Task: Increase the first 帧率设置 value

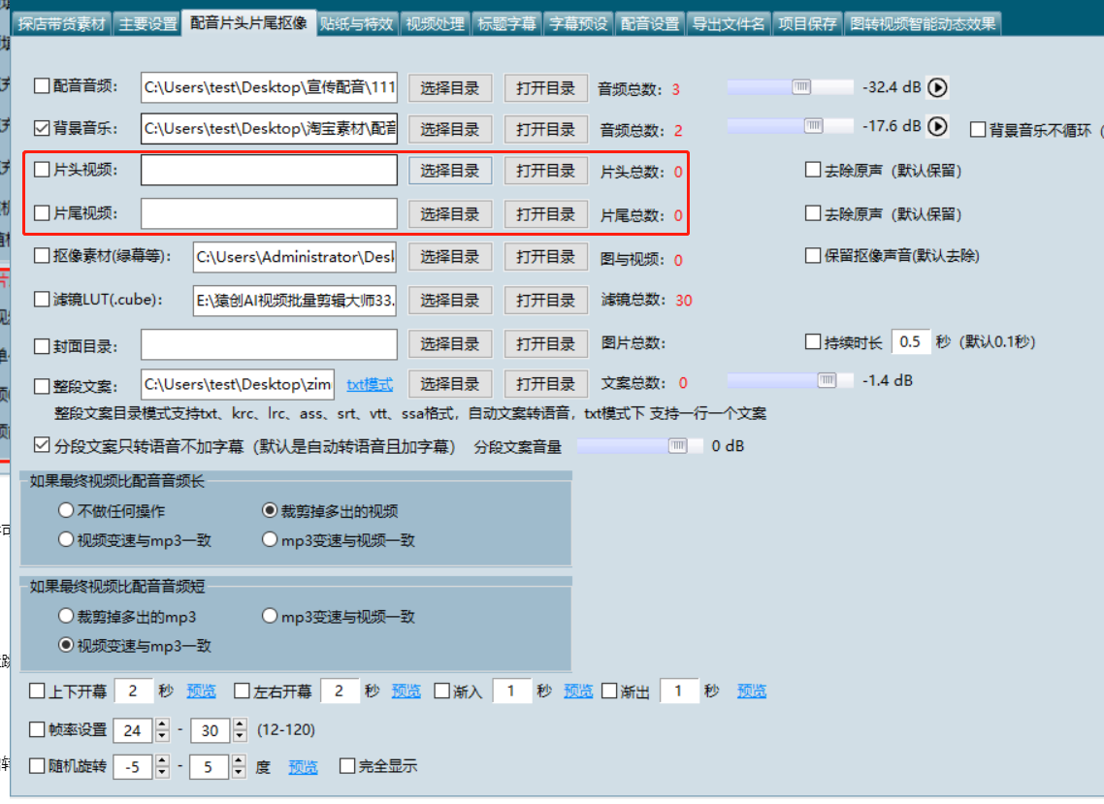Action: click(x=163, y=724)
